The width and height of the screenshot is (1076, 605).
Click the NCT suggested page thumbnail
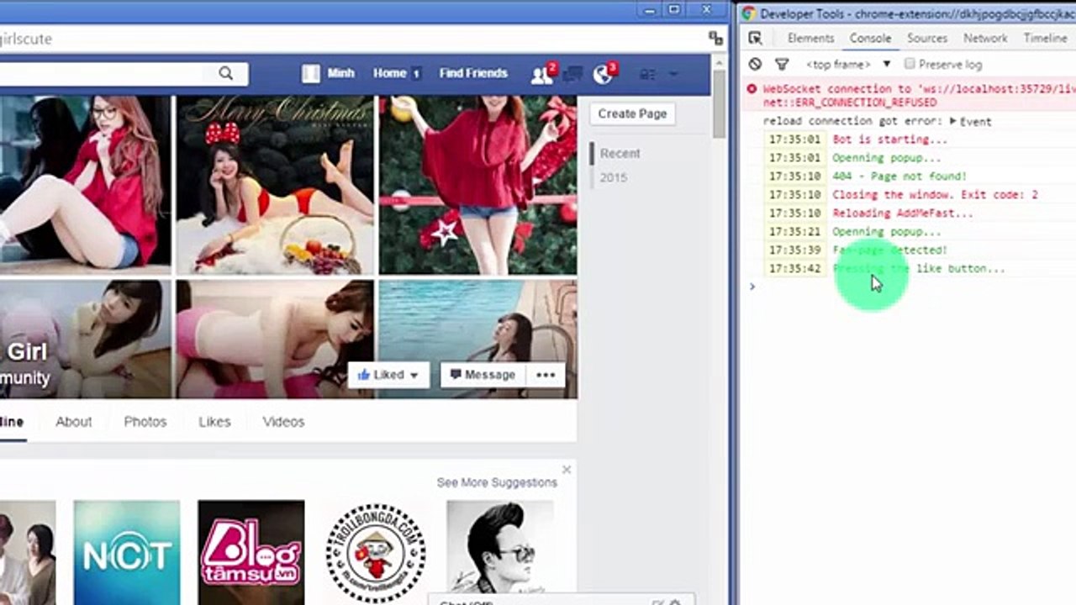(126, 553)
